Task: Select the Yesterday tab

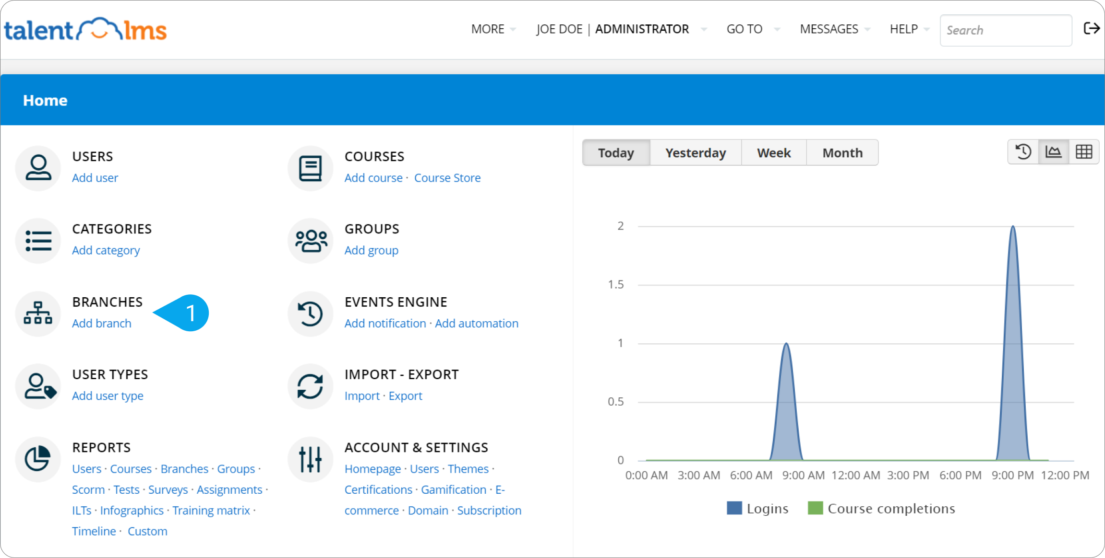Action: coord(696,153)
